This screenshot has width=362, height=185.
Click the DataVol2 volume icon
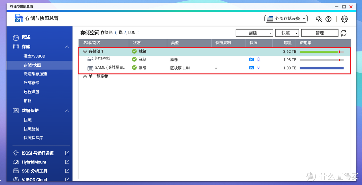point(90,59)
